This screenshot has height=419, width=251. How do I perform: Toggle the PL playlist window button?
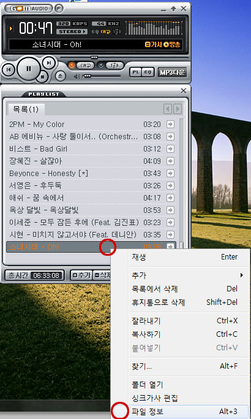click(136, 72)
